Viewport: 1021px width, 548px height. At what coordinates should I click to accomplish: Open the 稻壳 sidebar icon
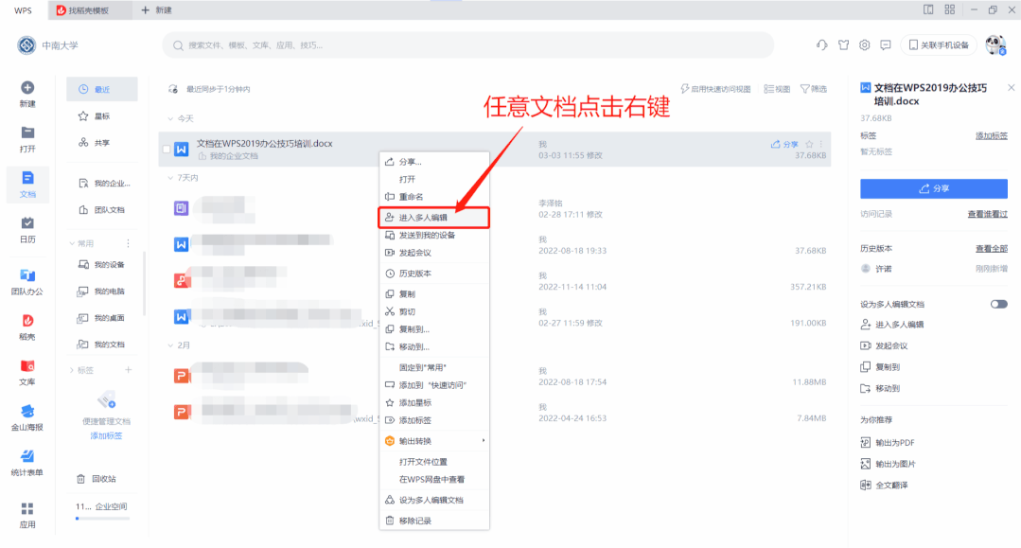click(x=27, y=321)
